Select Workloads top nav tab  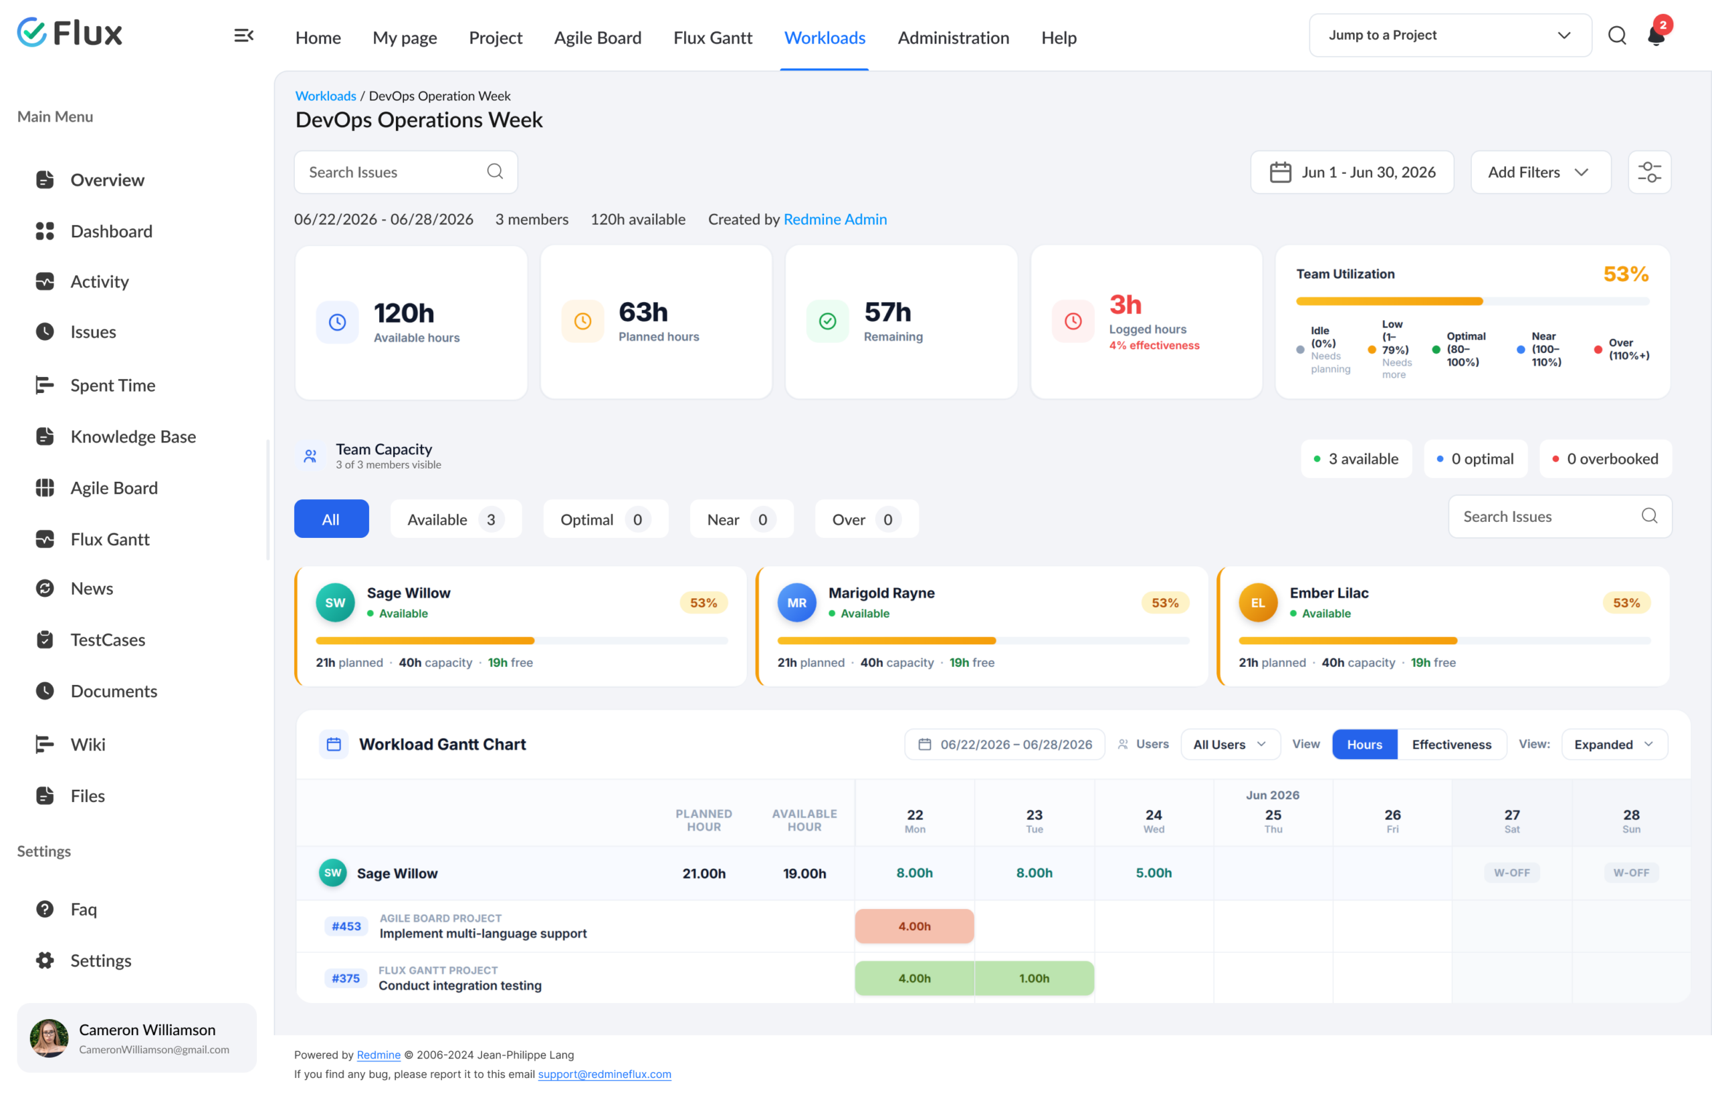coord(825,37)
